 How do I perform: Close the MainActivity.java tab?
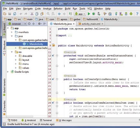pos(74,24)
